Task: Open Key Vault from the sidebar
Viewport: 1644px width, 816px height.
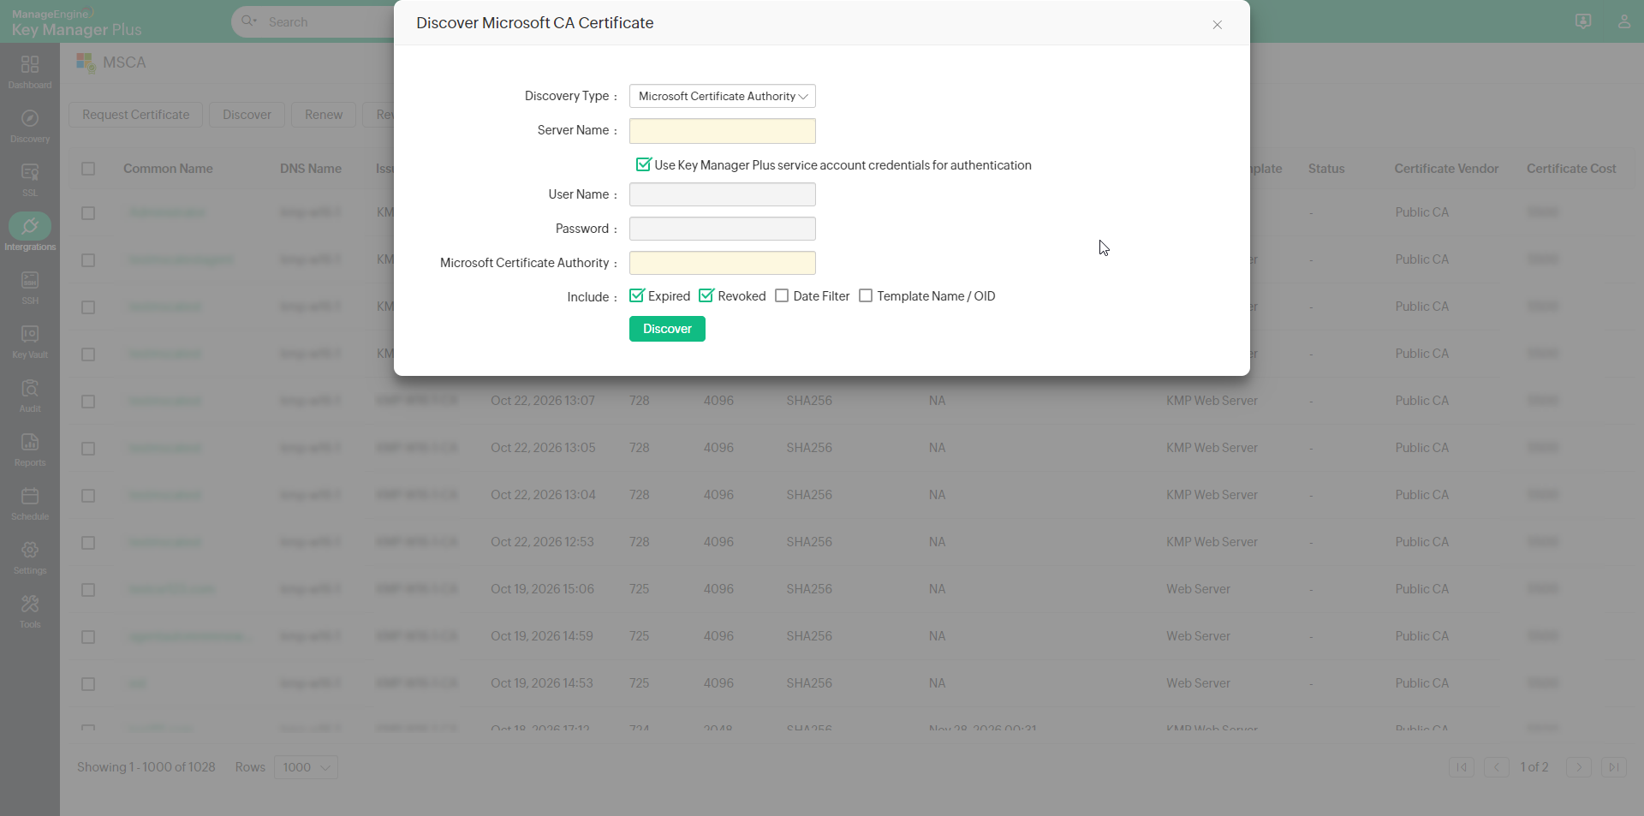Action: (30, 341)
